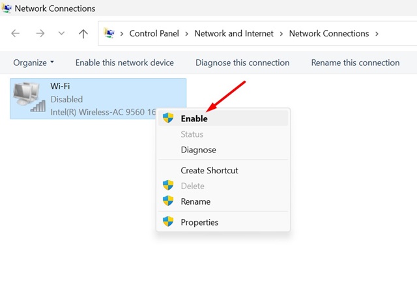Click the address bar folder icon

coord(109,33)
